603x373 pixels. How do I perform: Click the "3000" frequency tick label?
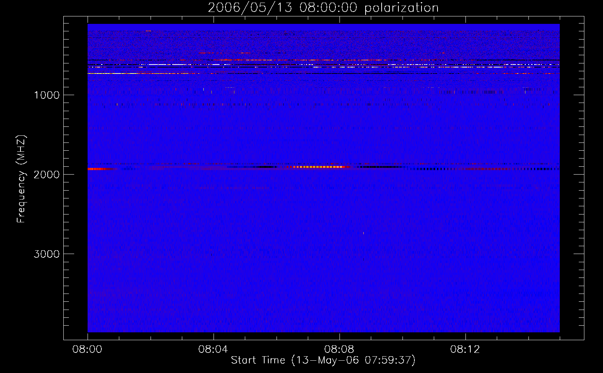click(47, 254)
